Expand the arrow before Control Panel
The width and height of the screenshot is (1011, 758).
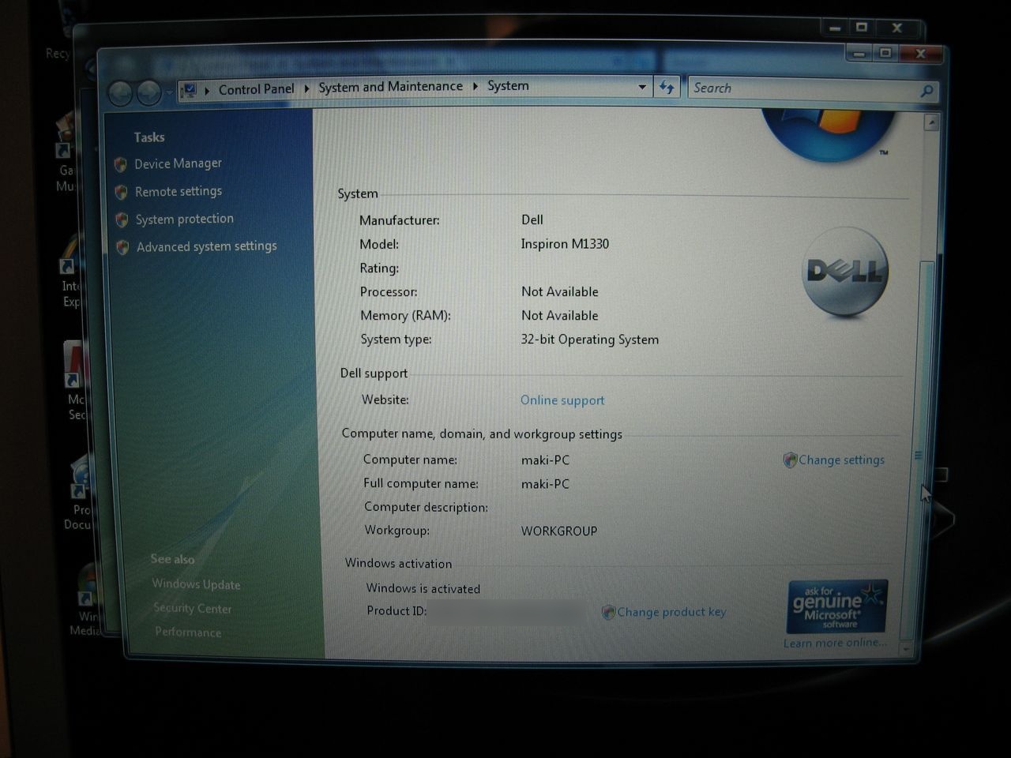click(207, 90)
